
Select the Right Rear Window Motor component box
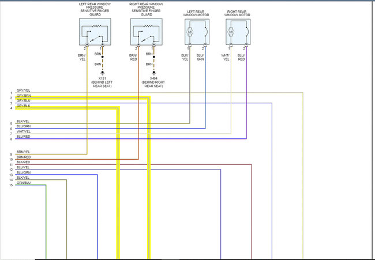[x=238, y=32]
